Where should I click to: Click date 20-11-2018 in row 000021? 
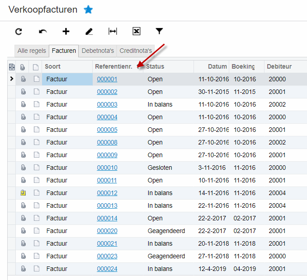[x=213, y=243]
